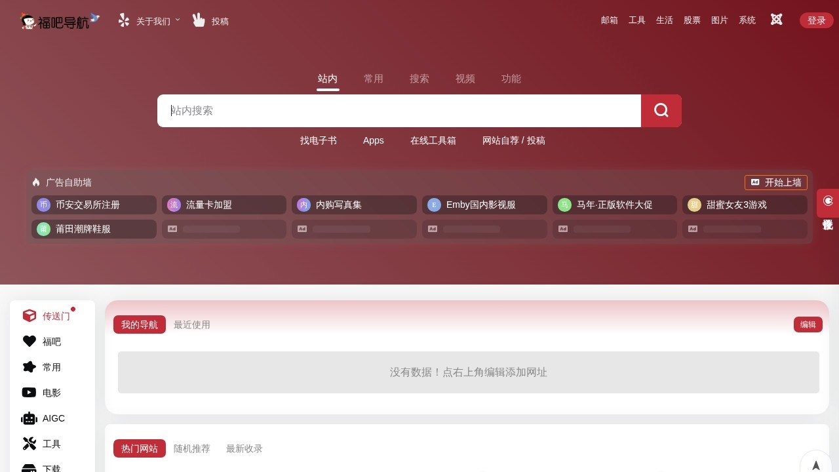Switch to the 功能 search tab
The height and width of the screenshot is (472, 839).
(x=511, y=79)
